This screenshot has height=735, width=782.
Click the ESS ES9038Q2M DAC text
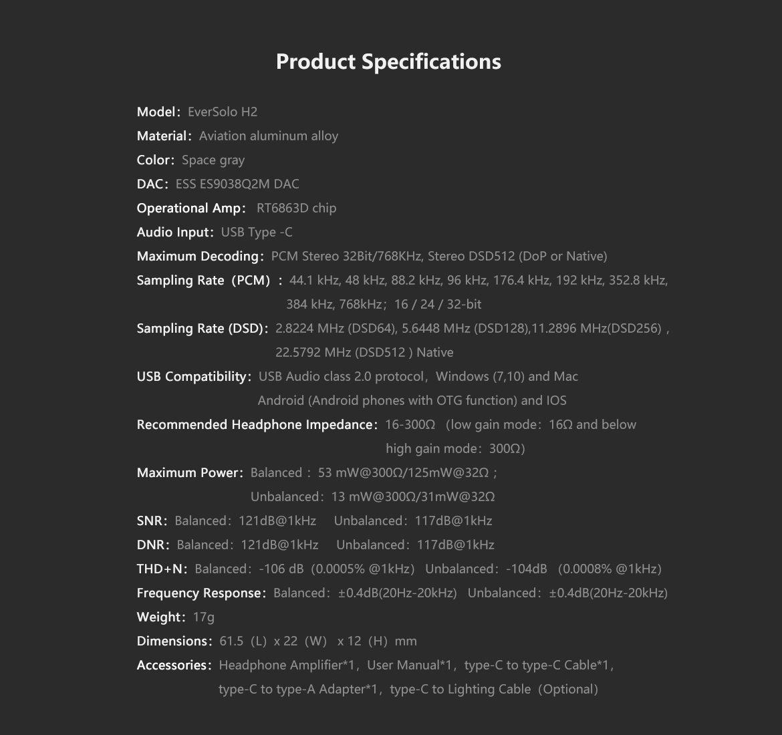(237, 184)
